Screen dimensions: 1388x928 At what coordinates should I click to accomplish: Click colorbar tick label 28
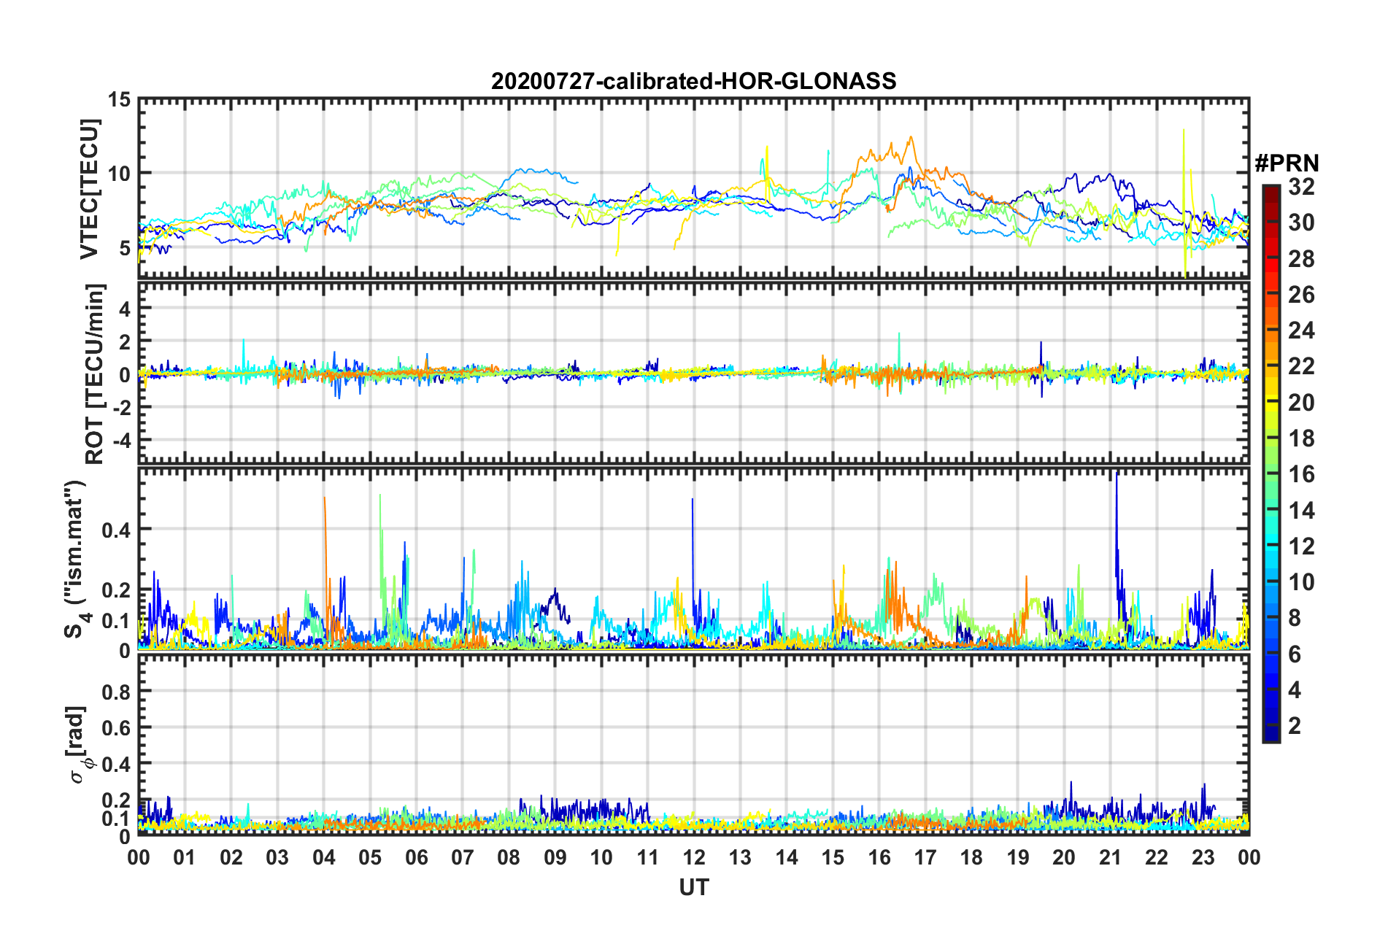(x=1301, y=258)
